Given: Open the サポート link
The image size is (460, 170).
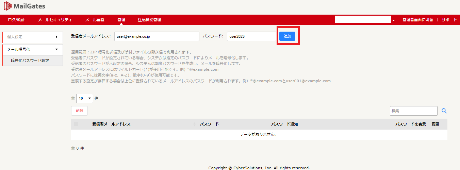Looking at the screenshot, I should (x=449, y=20).
